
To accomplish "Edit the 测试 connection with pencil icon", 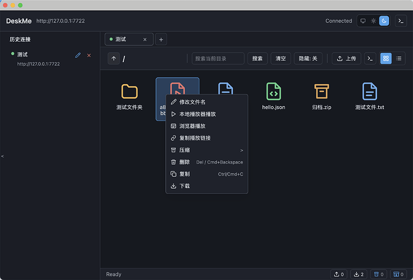I will tap(78, 55).
